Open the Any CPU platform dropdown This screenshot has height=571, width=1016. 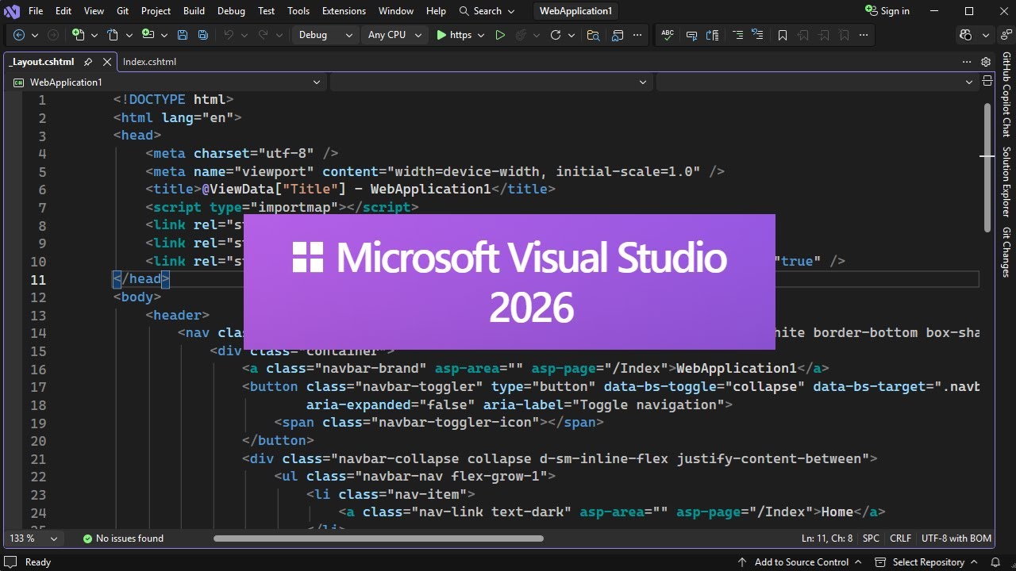[394, 35]
